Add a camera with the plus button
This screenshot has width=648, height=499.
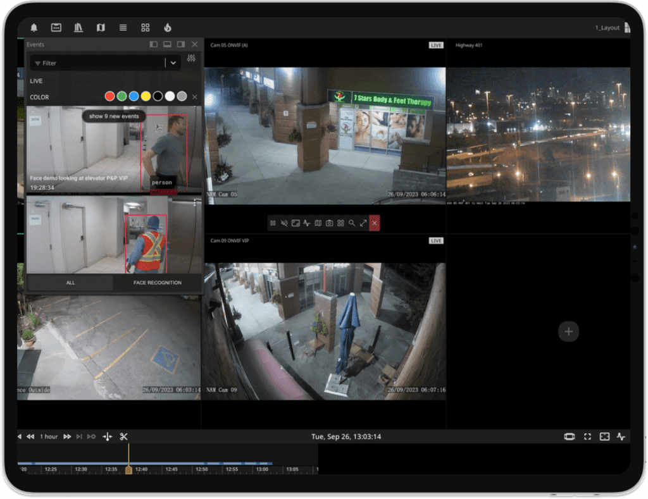(568, 331)
